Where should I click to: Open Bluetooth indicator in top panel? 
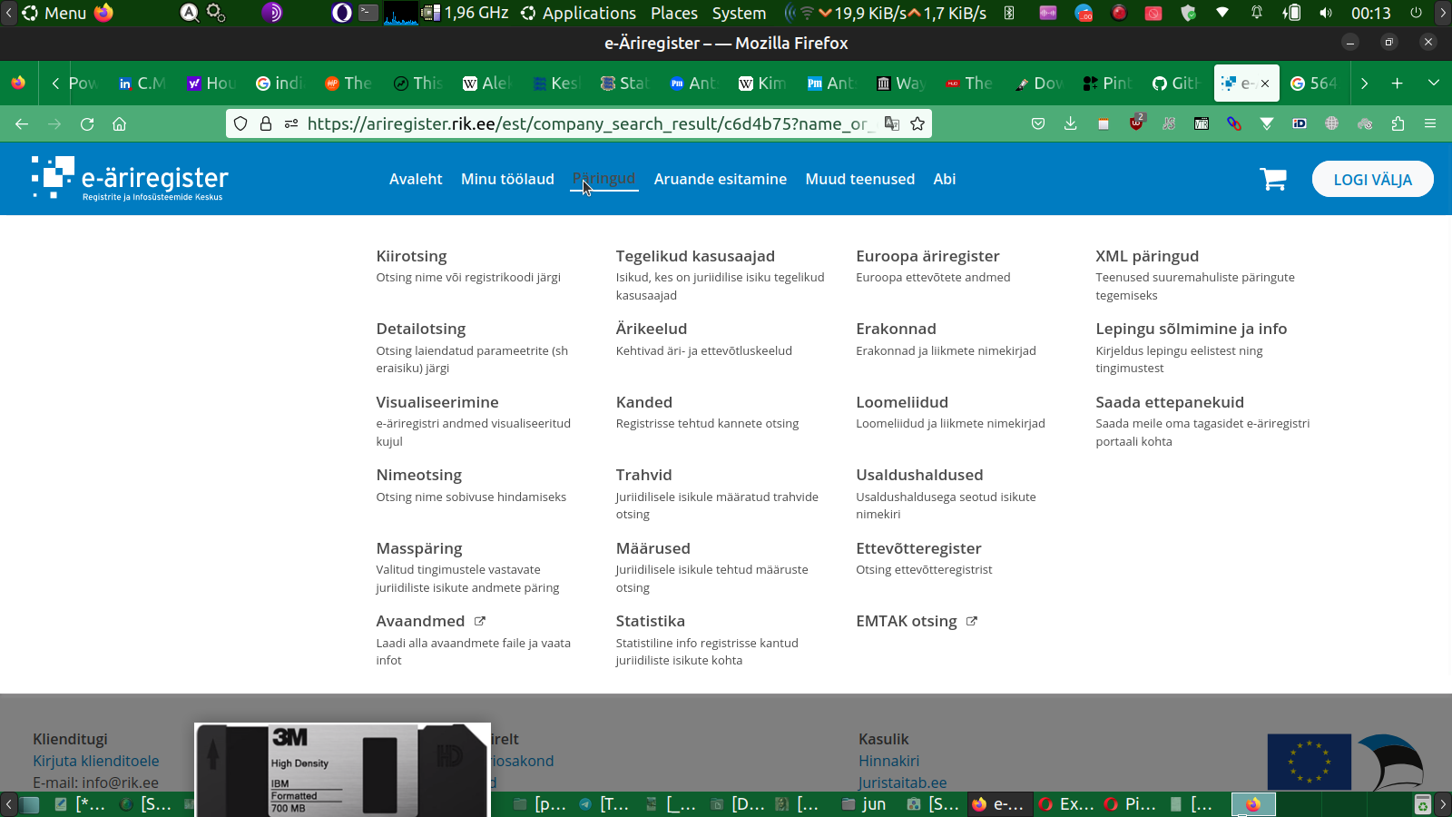pyautogui.click(x=1009, y=13)
